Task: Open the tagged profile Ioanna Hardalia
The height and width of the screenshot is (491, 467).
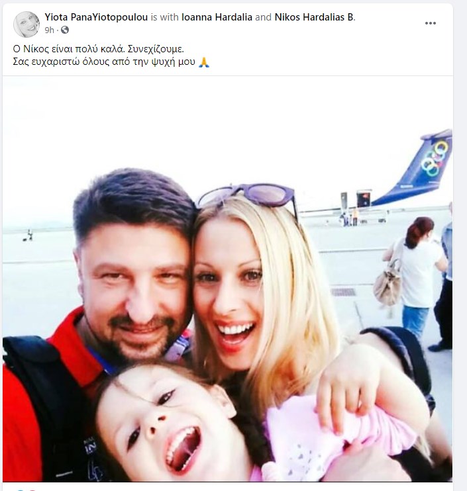Action: coord(217,17)
